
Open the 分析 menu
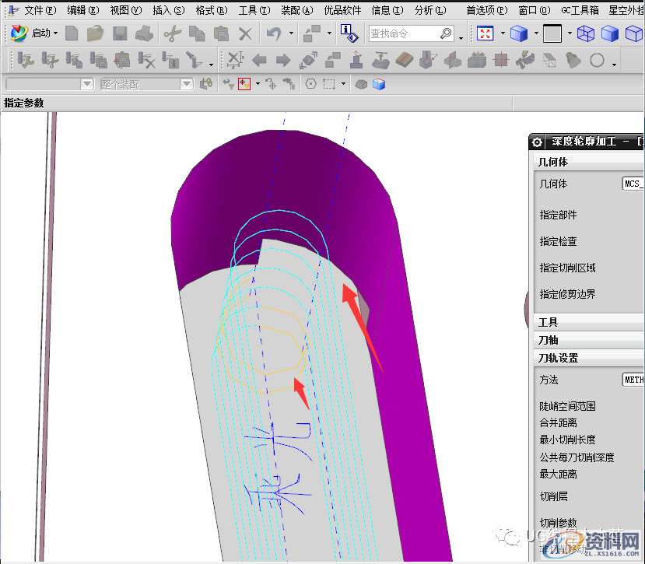point(429,10)
